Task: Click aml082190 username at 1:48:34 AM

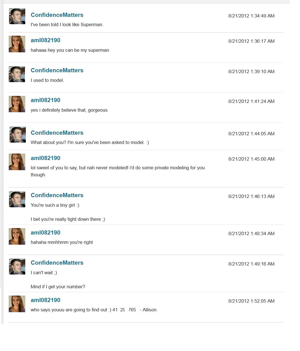Action: click(45, 233)
